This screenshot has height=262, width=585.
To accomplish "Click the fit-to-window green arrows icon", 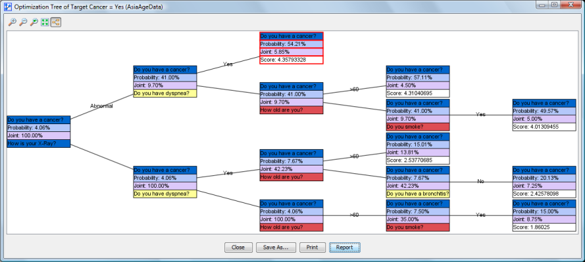I will (x=45, y=22).
